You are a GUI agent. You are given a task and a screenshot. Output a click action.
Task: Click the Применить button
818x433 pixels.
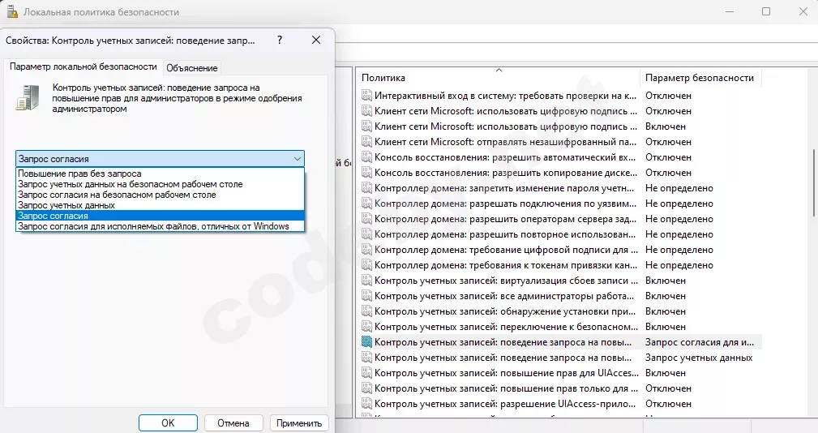click(299, 423)
